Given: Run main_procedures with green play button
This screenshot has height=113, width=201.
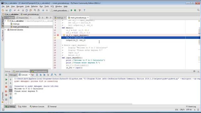Looking at the screenshot, I should tap(72, 10).
